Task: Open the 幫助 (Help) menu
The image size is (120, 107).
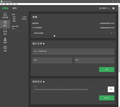Action: coord(16,4)
